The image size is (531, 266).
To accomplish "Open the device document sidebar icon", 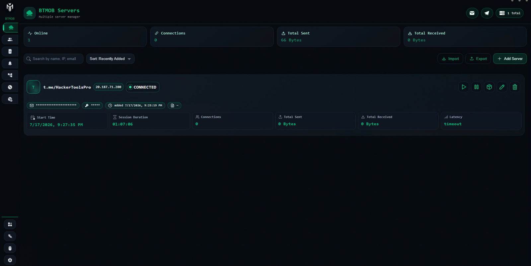I will [10, 51].
